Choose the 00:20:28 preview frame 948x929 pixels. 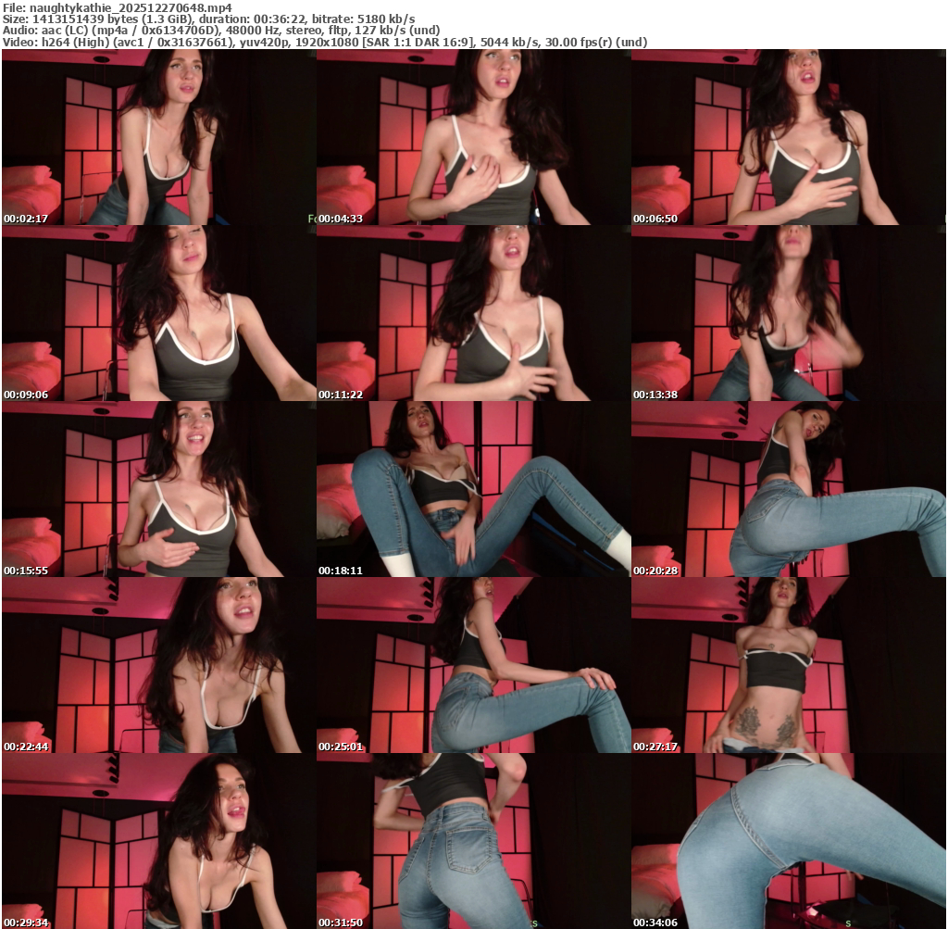(788, 489)
